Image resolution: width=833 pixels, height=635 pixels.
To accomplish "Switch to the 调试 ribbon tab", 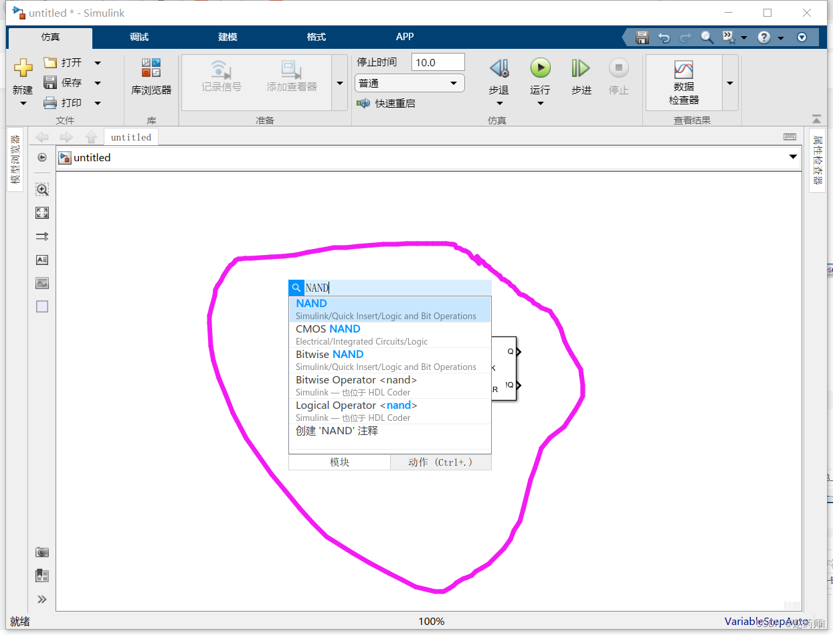I will click(x=139, y=37).
